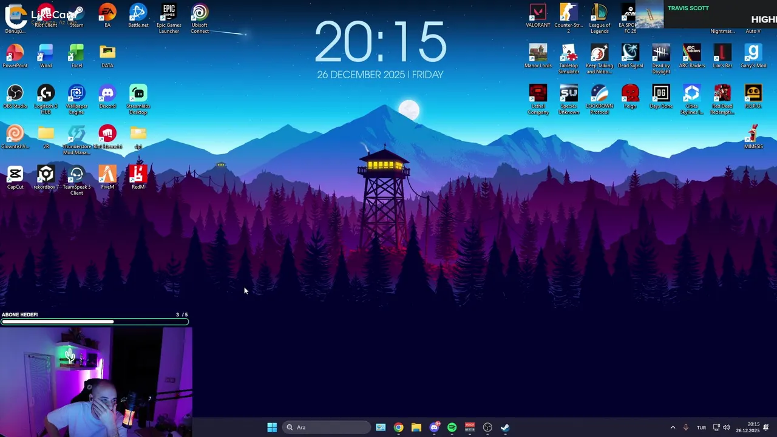Image resolution: width=777 pixels, height=437 pixels.
Task: Select Streamlabs Desktop shortcut
Action: 138,100
